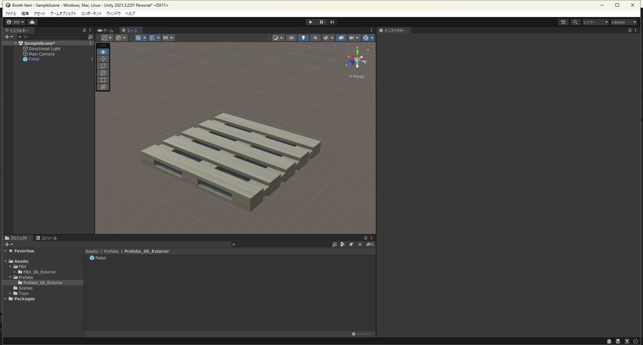The height and width of the screenshot is (345, 643).
Task: Toggle 2D view mode in scene
Action: (291, 38)
